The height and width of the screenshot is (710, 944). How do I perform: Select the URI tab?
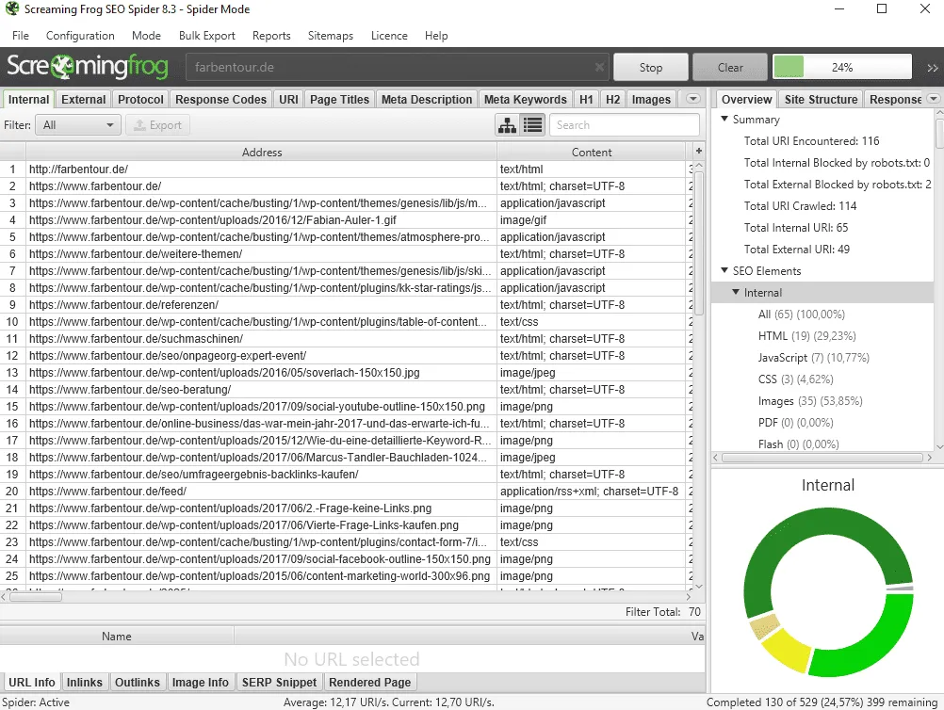point(288,99)
